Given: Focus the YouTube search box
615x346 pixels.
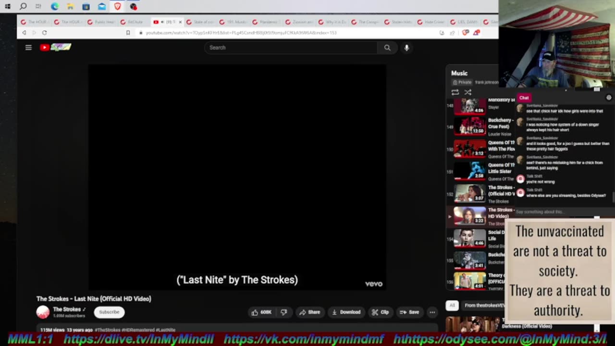Looking at the screenshot, I should pyautogui.click(x=291, y=48).
